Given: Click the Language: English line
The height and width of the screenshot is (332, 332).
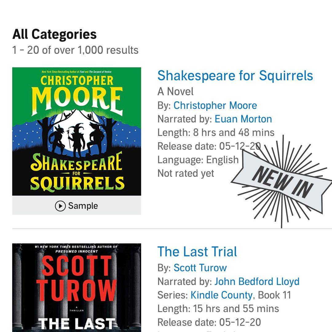Looking at the screenshot, I should [198, 160].
